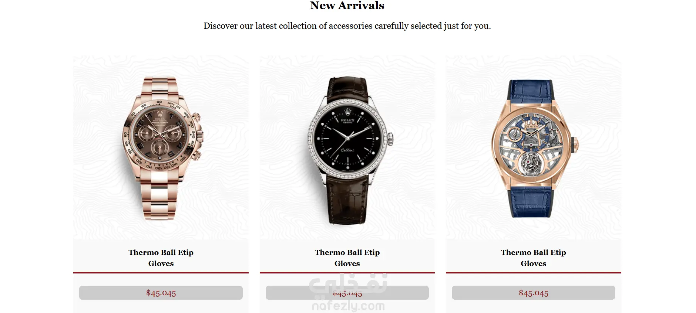Click the lower blue leather strap of Zenith
Viewport: 696px width, 313px height.
[x=531, y=201]
